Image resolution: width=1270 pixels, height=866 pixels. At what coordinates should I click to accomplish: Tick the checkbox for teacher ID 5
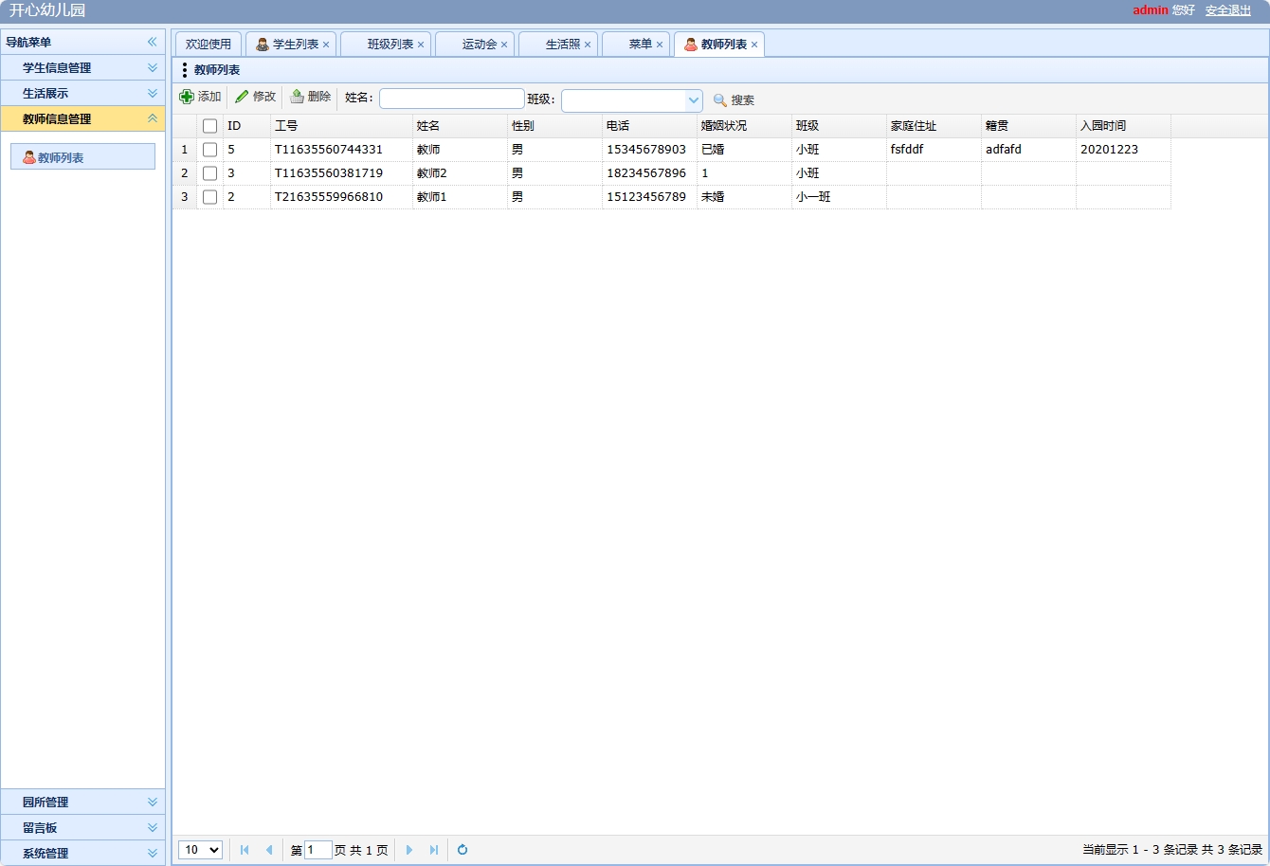pyautogui.click(x=210, y=150)
